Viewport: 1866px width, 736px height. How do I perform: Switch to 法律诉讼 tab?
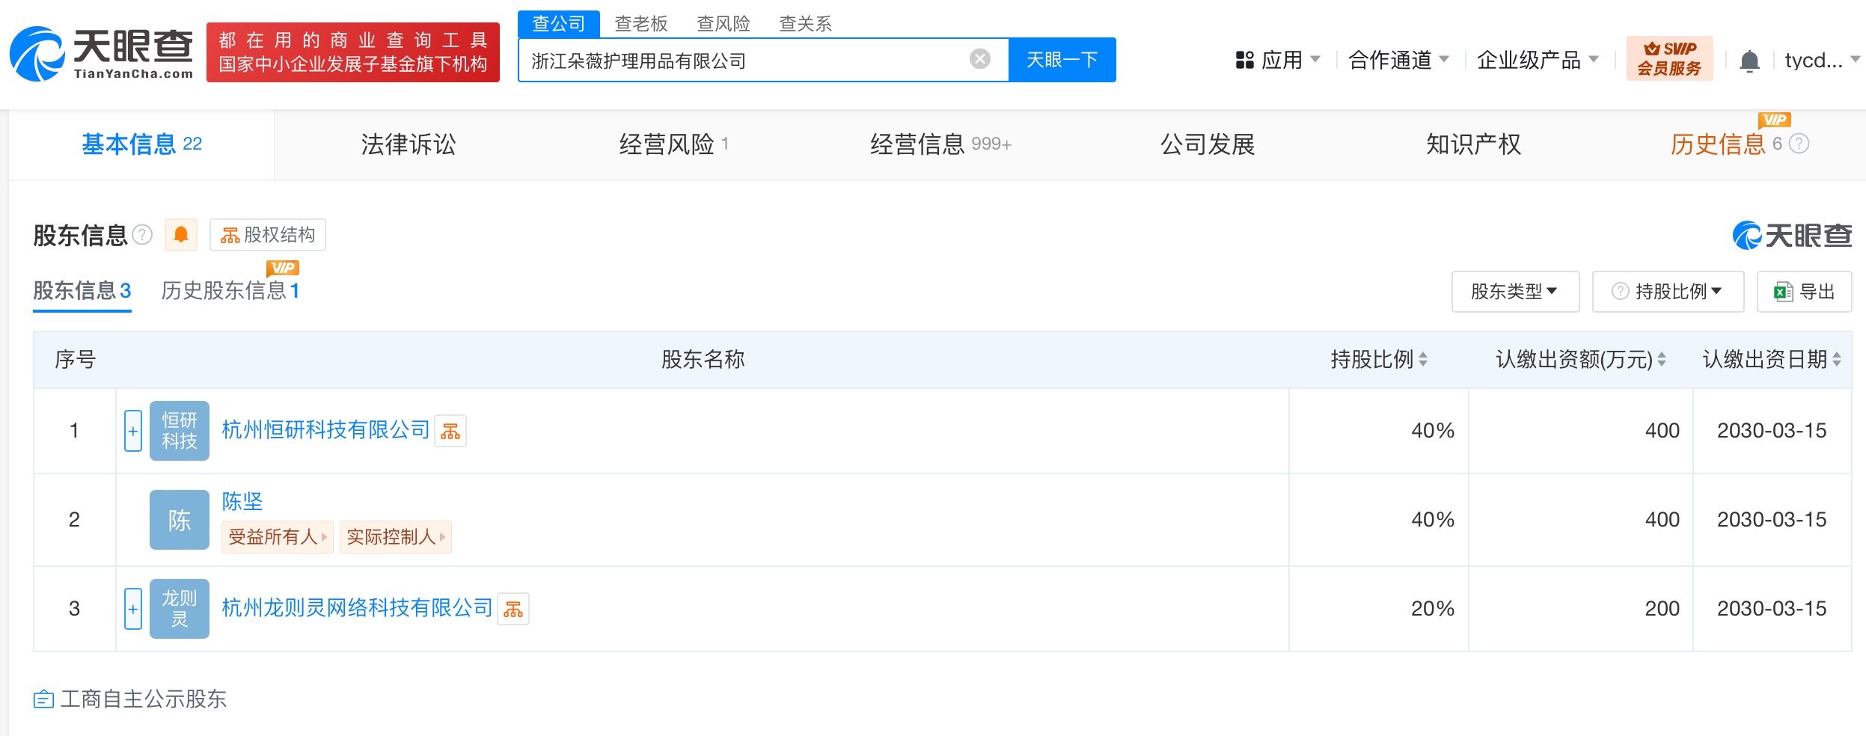point(409,144)
